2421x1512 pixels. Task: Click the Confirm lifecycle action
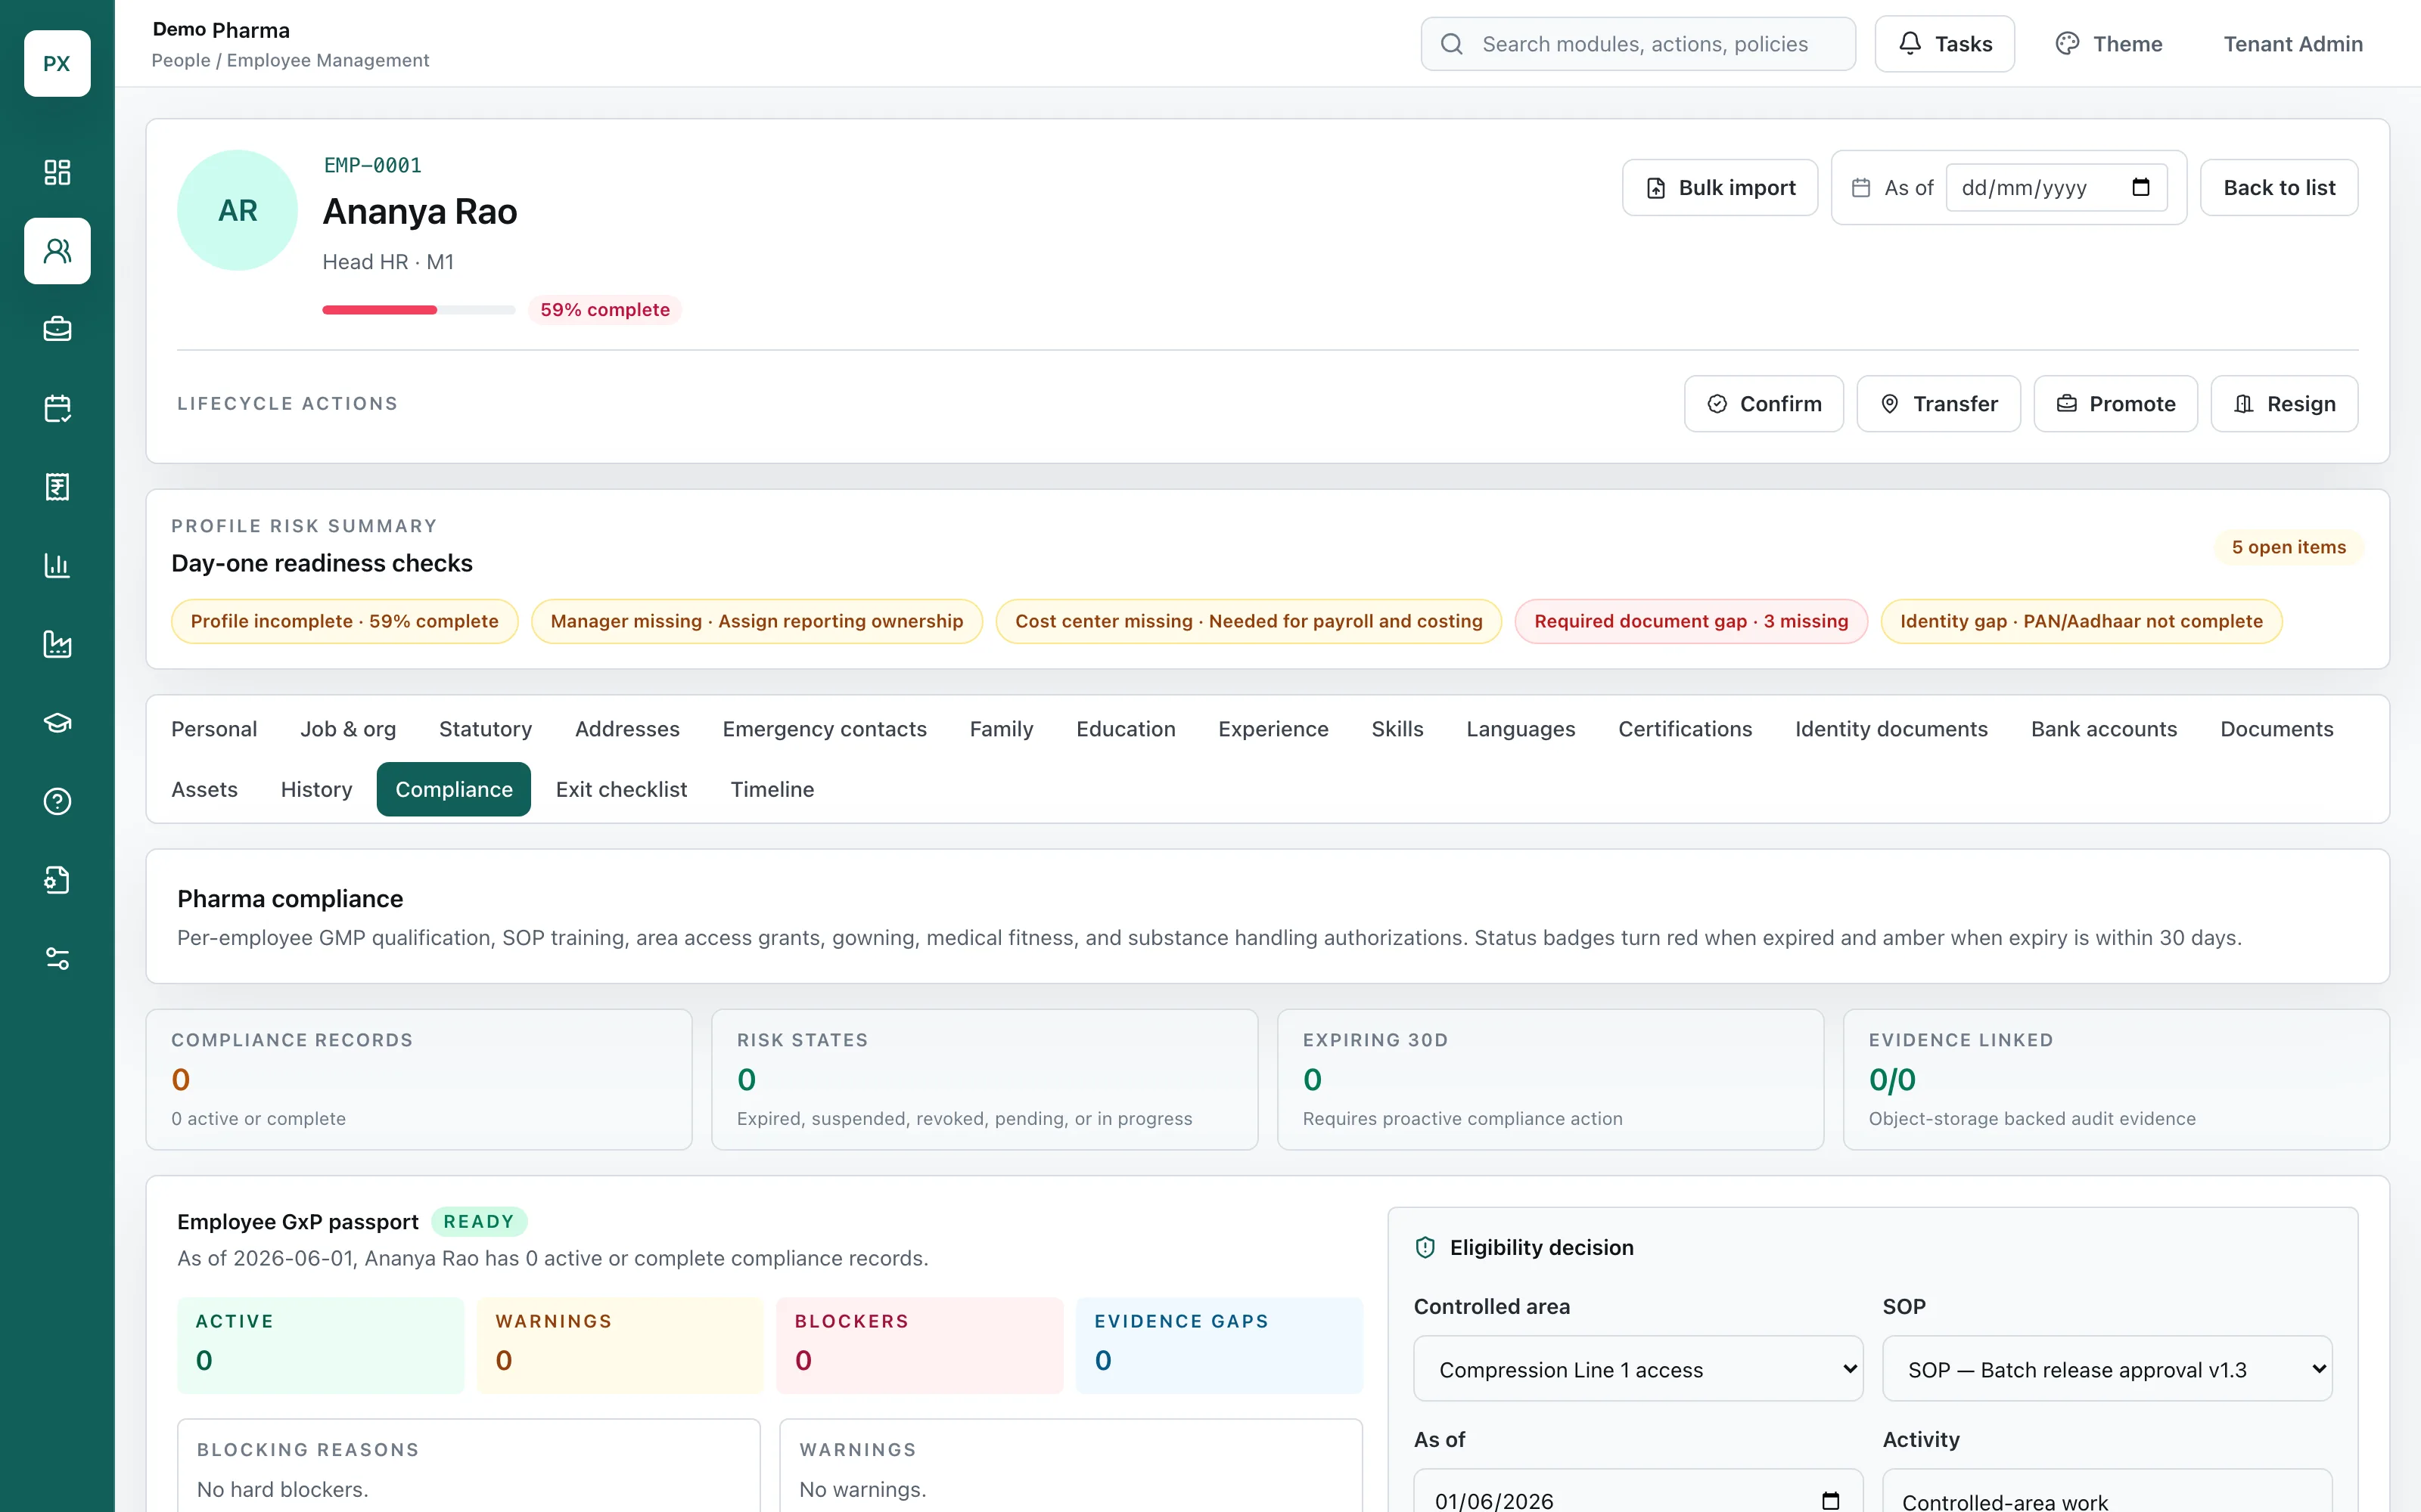(x=1764, y=403)
